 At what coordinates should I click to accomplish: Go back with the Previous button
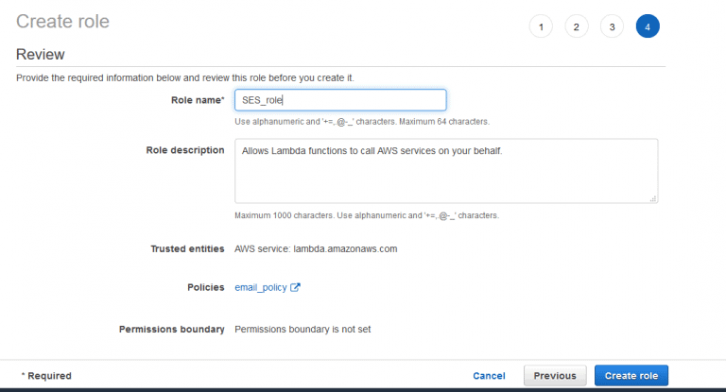555,376
